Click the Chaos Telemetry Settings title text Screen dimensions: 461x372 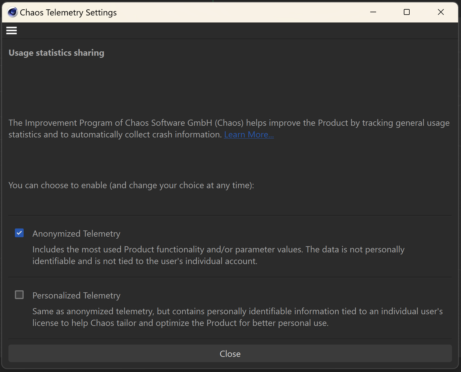(68, 13)
